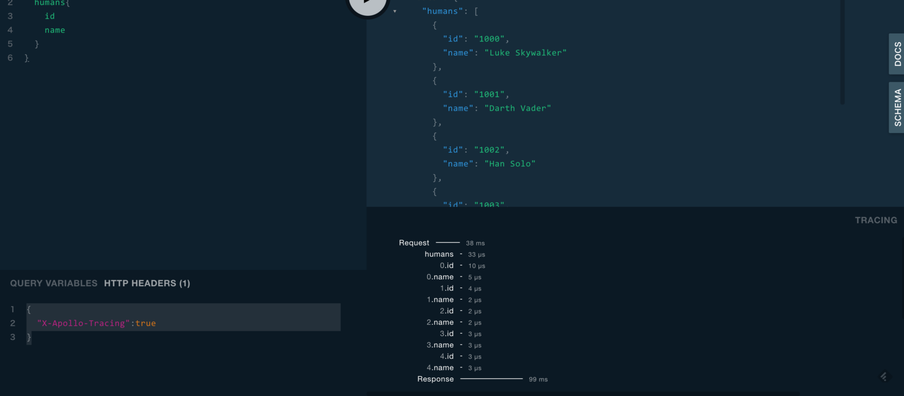The width and height of the screenshot is (904, 396).
Task: Click the true value in the headers editor
Action: tap(146, 323)
